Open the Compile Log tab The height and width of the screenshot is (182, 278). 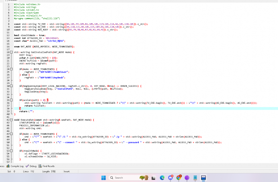[15, 166]
